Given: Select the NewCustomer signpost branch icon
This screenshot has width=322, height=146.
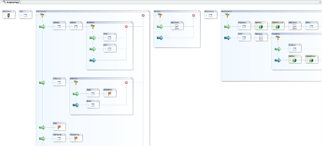Looking at the screenshot, I should click(x=227, y=15).
